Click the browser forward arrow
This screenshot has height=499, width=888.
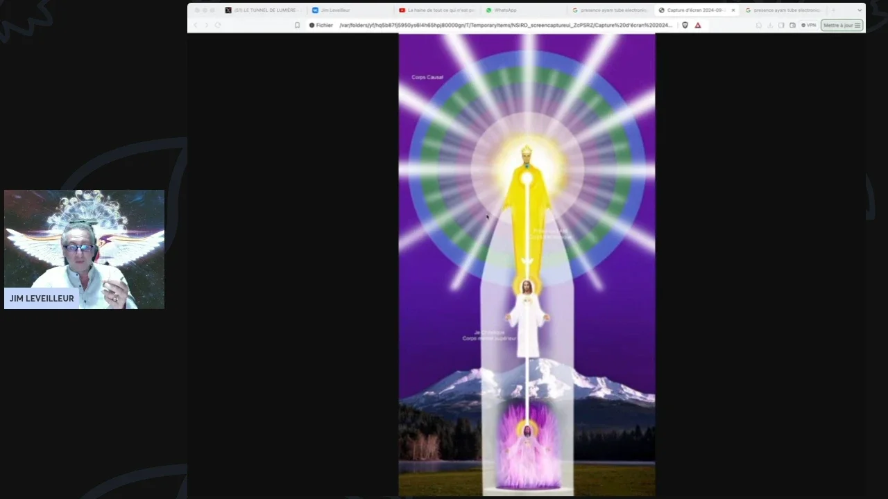206,25
